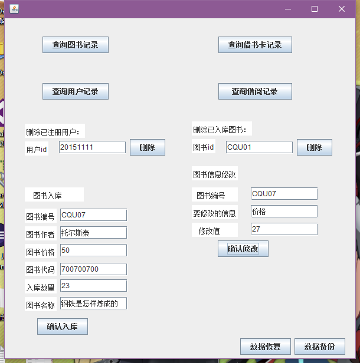Click the 查询用户记录 button

[x=76, y=91]
